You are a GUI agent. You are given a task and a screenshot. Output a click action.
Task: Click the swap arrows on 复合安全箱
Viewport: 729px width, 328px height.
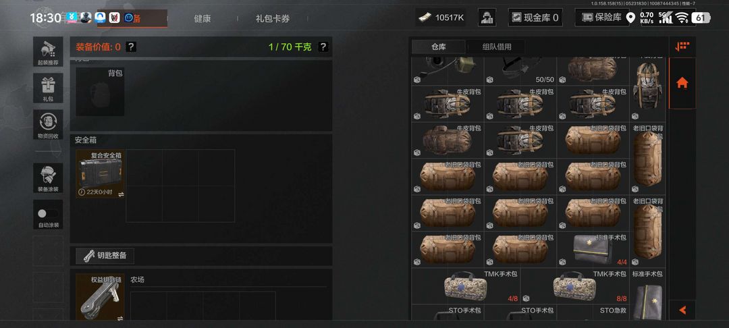coord(121,194)
